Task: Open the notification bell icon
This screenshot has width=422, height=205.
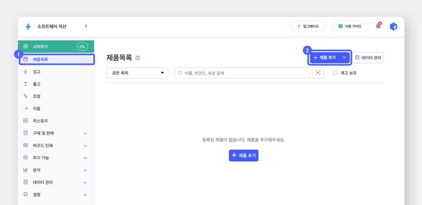Action: (378, 26)
